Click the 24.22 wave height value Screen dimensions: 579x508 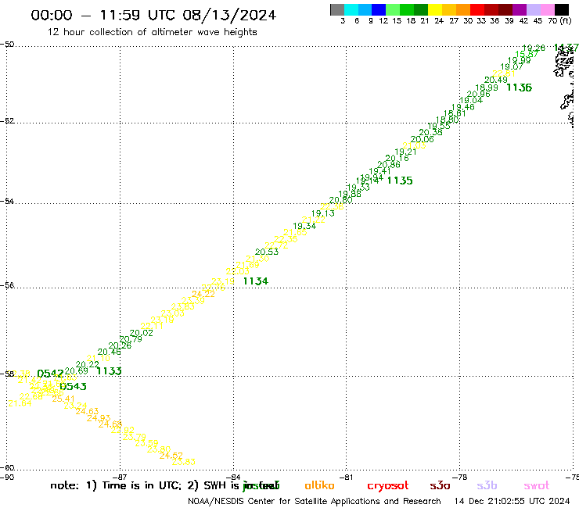coord(203,294)
